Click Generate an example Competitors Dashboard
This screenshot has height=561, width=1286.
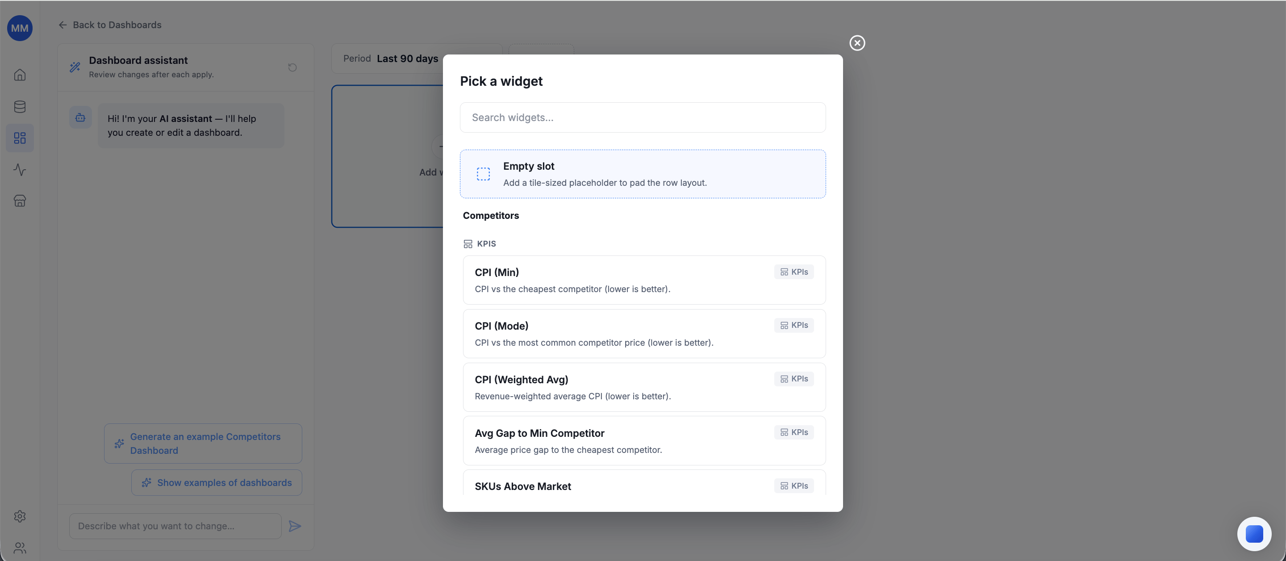click(x=203, y=443)
